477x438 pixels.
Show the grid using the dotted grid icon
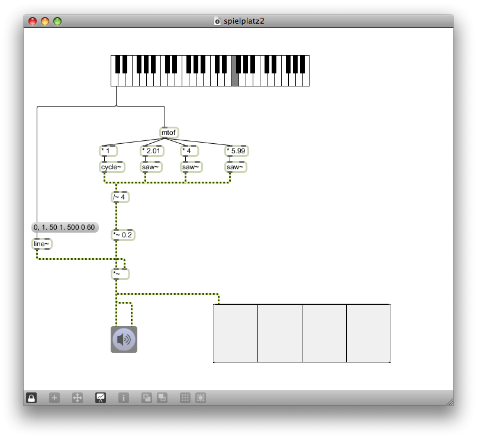point(184,398)
